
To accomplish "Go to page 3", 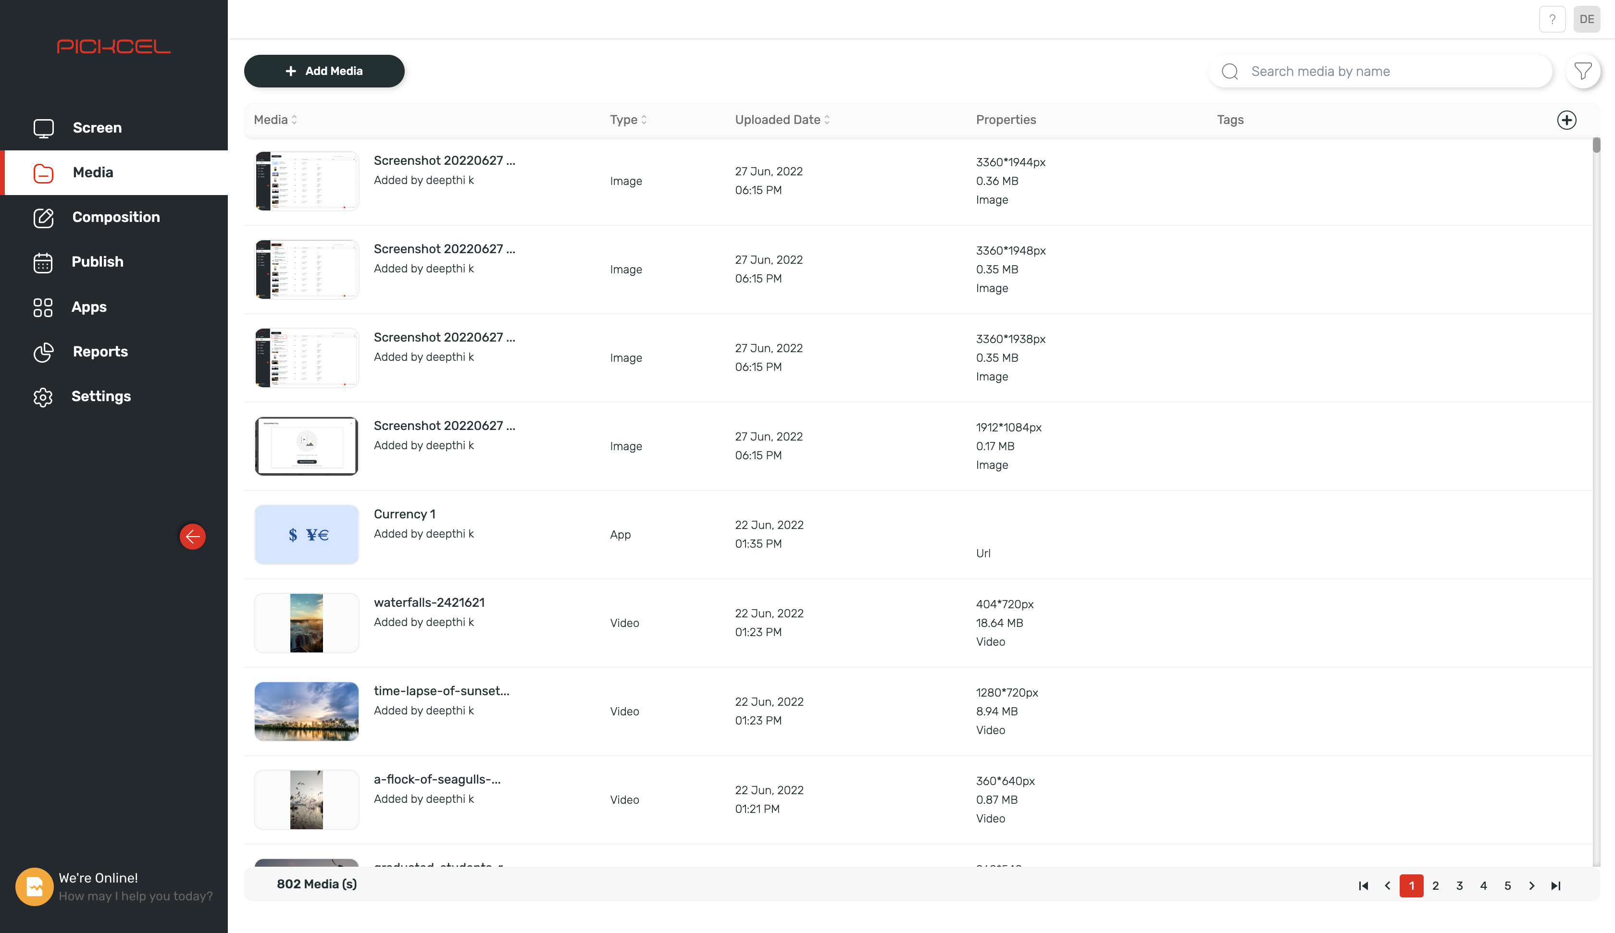I will click(1459, 885).
